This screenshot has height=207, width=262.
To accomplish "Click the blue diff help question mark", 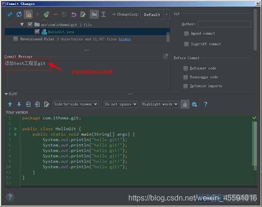I will (x=206, y=104).
